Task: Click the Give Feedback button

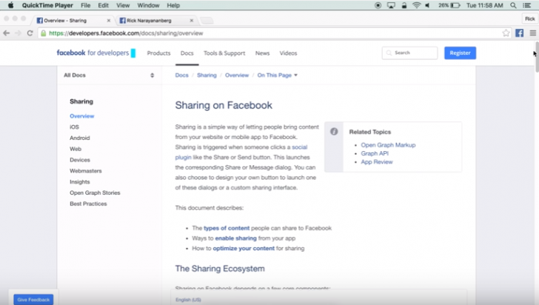Action: pos(33,300)
